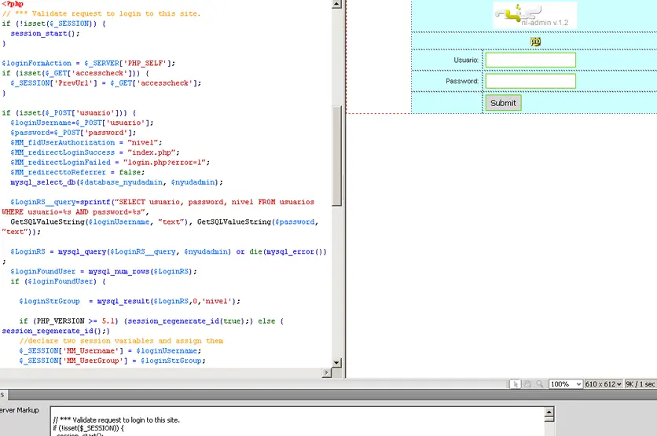The image size is (657, 436).
Task: Select the Zoom magnifier tool
Action: pyautogui.click(x=540, y=384)
